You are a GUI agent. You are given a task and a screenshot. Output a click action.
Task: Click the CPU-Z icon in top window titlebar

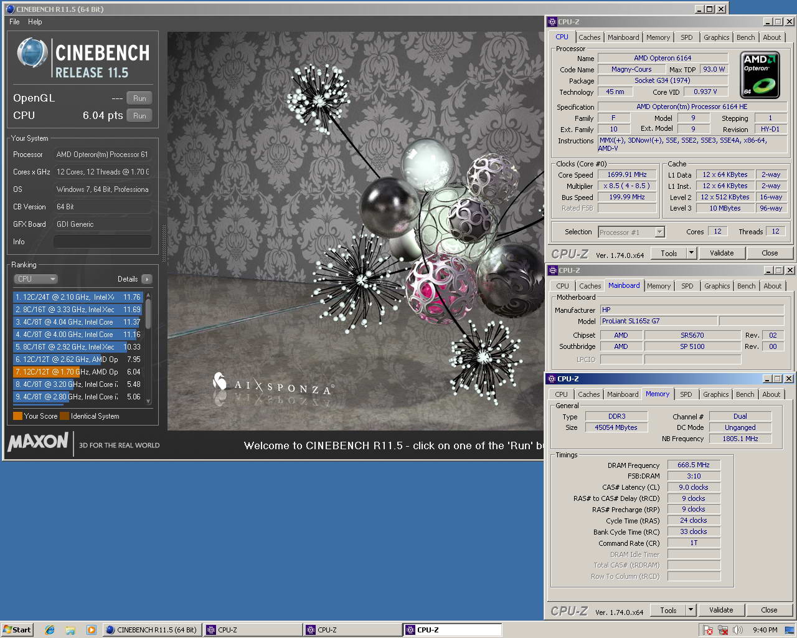(x=552, y=22)
